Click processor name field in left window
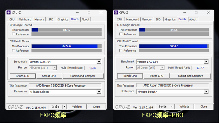 click(x=65, y=86)
